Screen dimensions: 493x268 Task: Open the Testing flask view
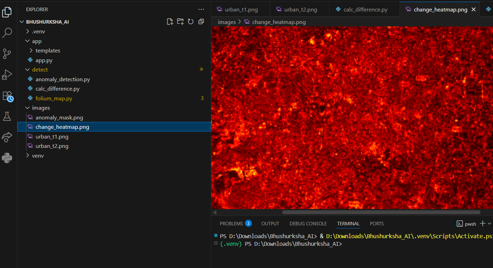pyautogui.click(x=7, y=116)
